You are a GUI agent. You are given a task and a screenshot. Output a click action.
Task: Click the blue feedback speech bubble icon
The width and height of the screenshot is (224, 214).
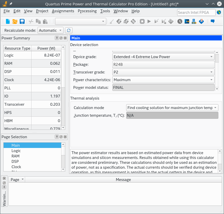point(212,22)
